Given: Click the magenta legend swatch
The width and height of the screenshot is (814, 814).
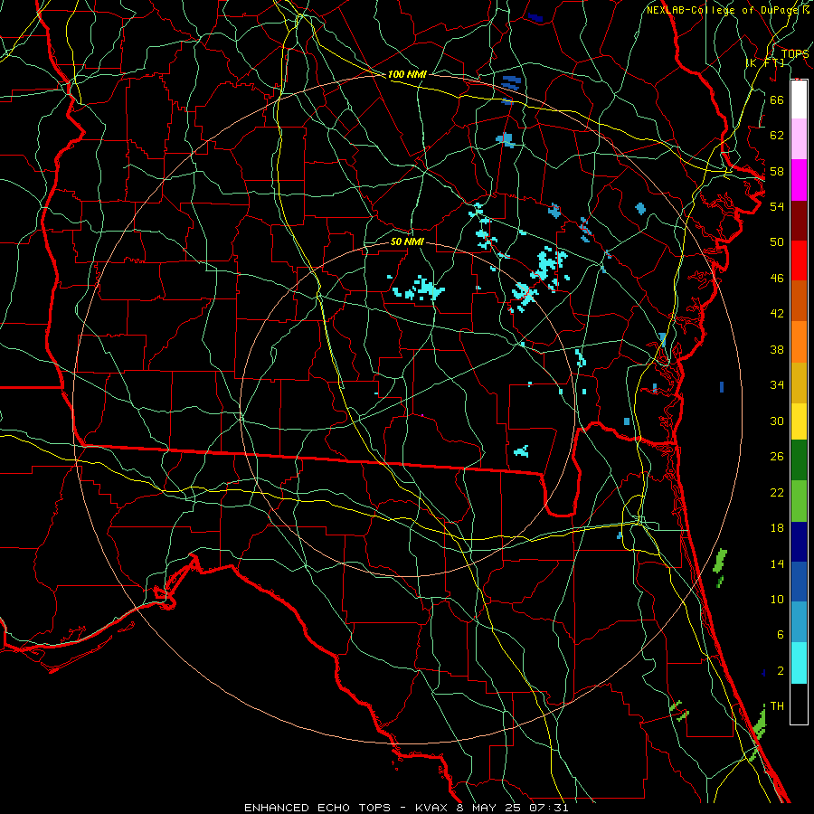Looking at the screenshot, I should pyautogui.click(x=799, y=180).
